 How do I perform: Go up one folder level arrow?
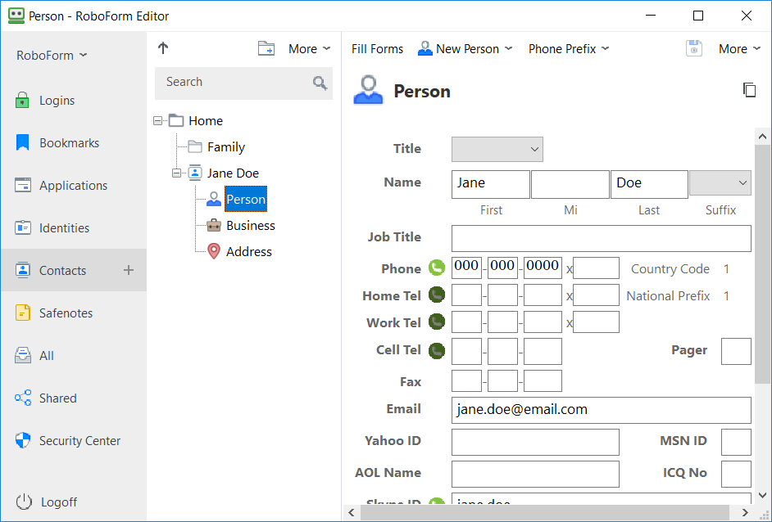click(x=163, y=48)
